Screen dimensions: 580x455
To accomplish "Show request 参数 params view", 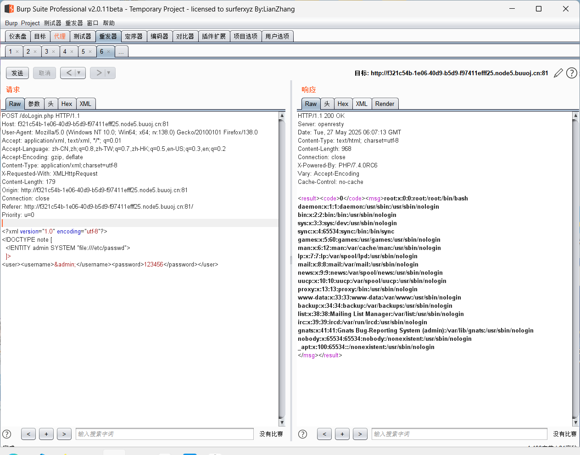I will (34, 104).
